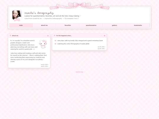Click the pink dot on happiest when card
159x119 pixels.
point(105,36)
